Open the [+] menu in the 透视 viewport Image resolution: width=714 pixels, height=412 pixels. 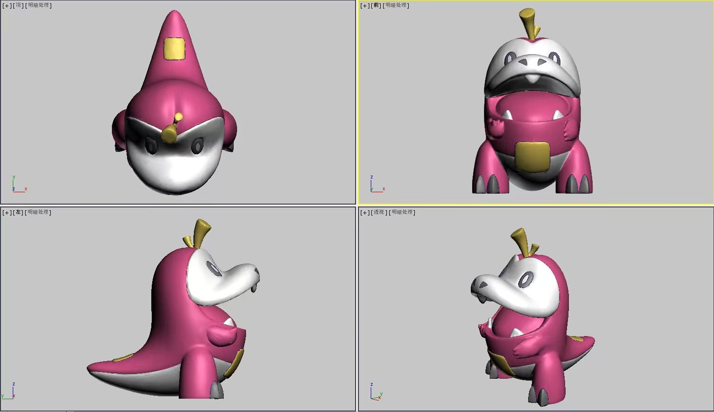[x=365, y=213]
